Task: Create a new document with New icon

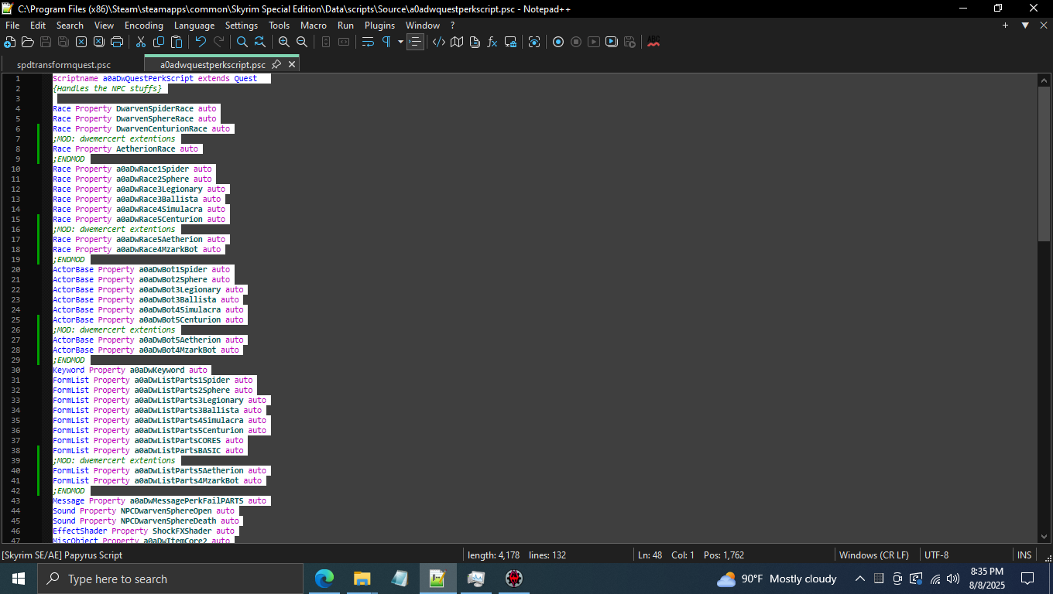Action: (x=10, y=42)
